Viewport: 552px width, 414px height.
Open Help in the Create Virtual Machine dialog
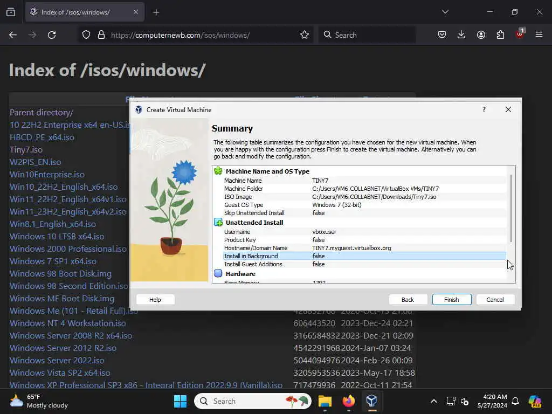[155, 300]
